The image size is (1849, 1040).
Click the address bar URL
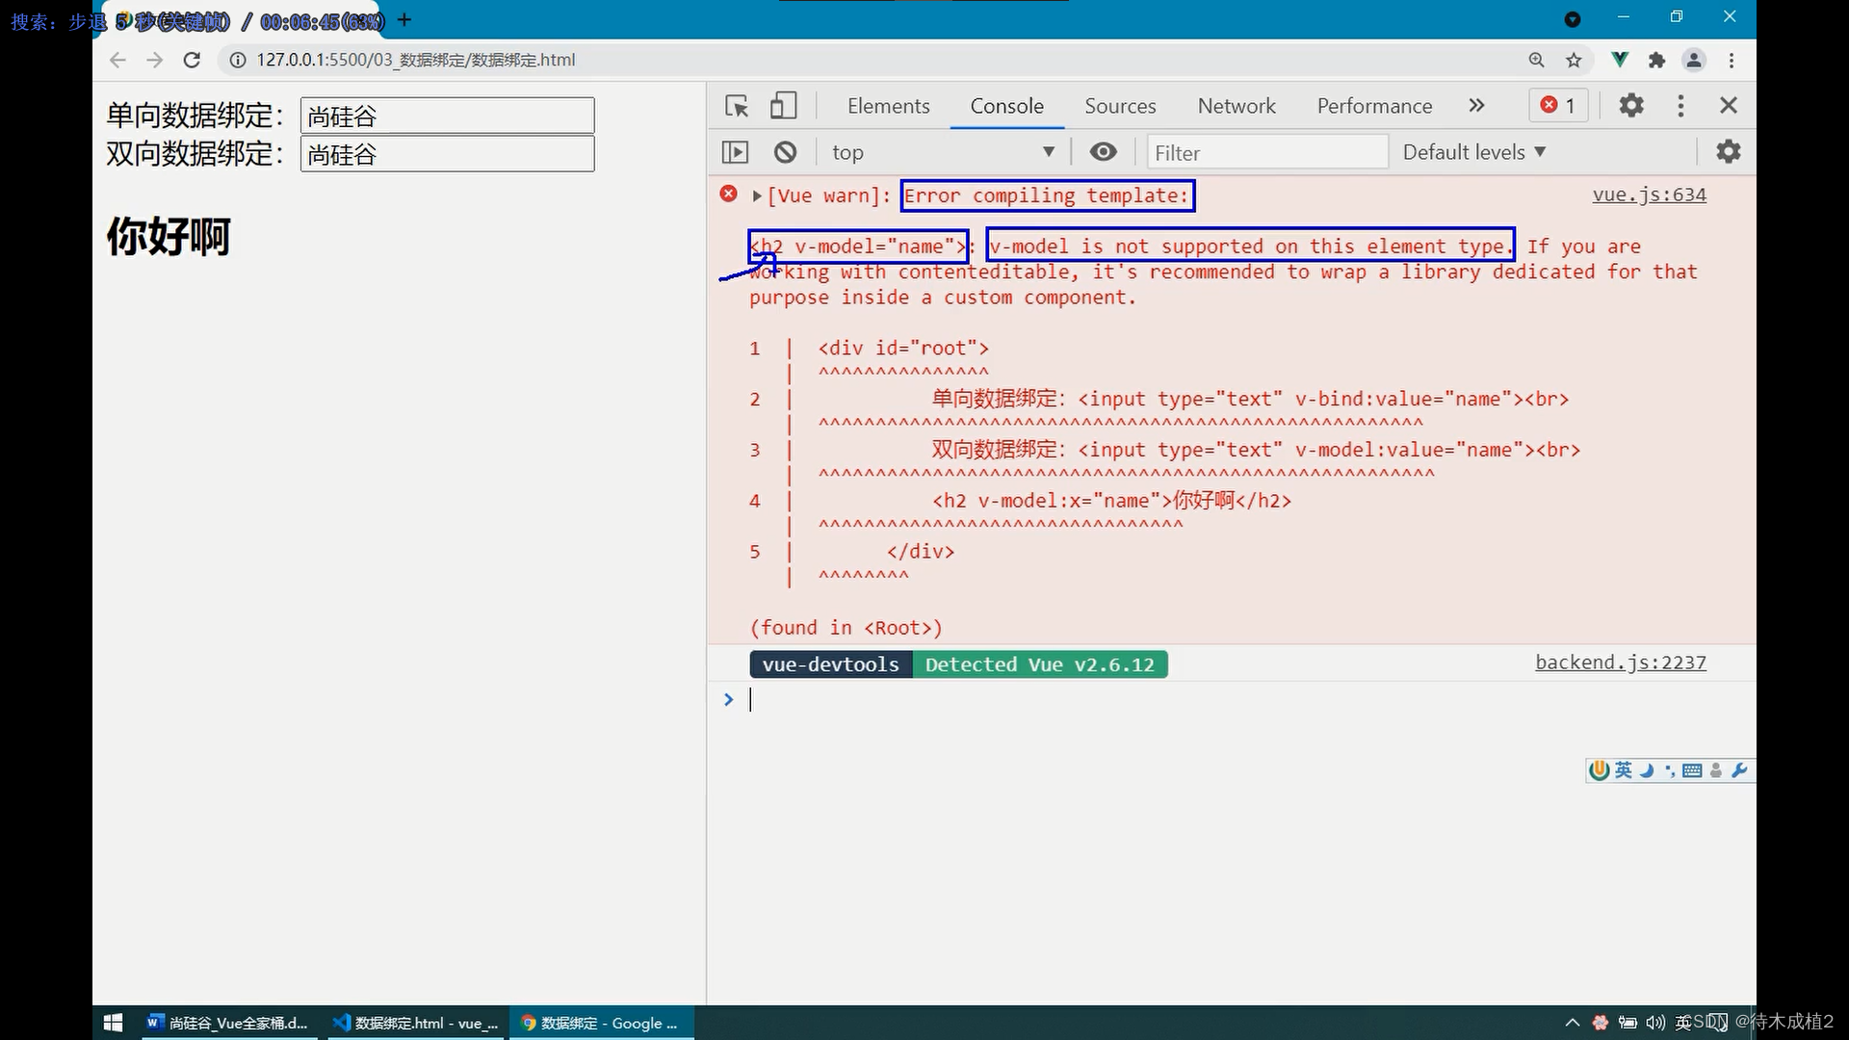416,60
